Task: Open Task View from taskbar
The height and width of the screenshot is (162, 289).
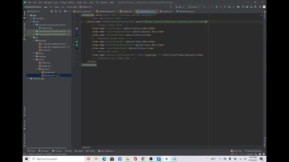Action: [96, 159]
